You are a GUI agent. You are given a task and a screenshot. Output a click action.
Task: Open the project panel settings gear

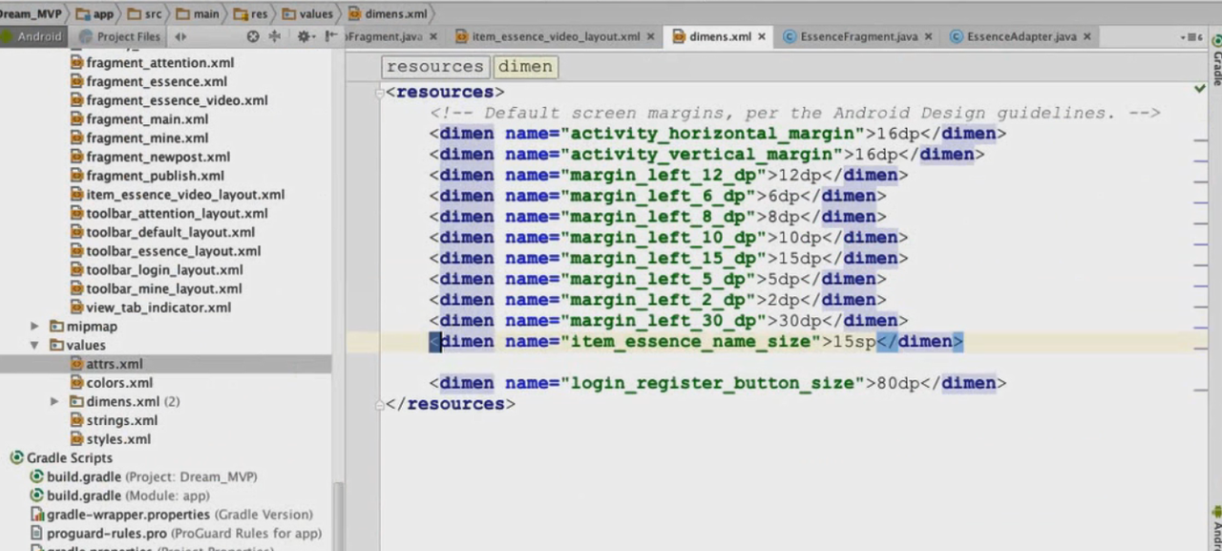click(x=304, y=36)
